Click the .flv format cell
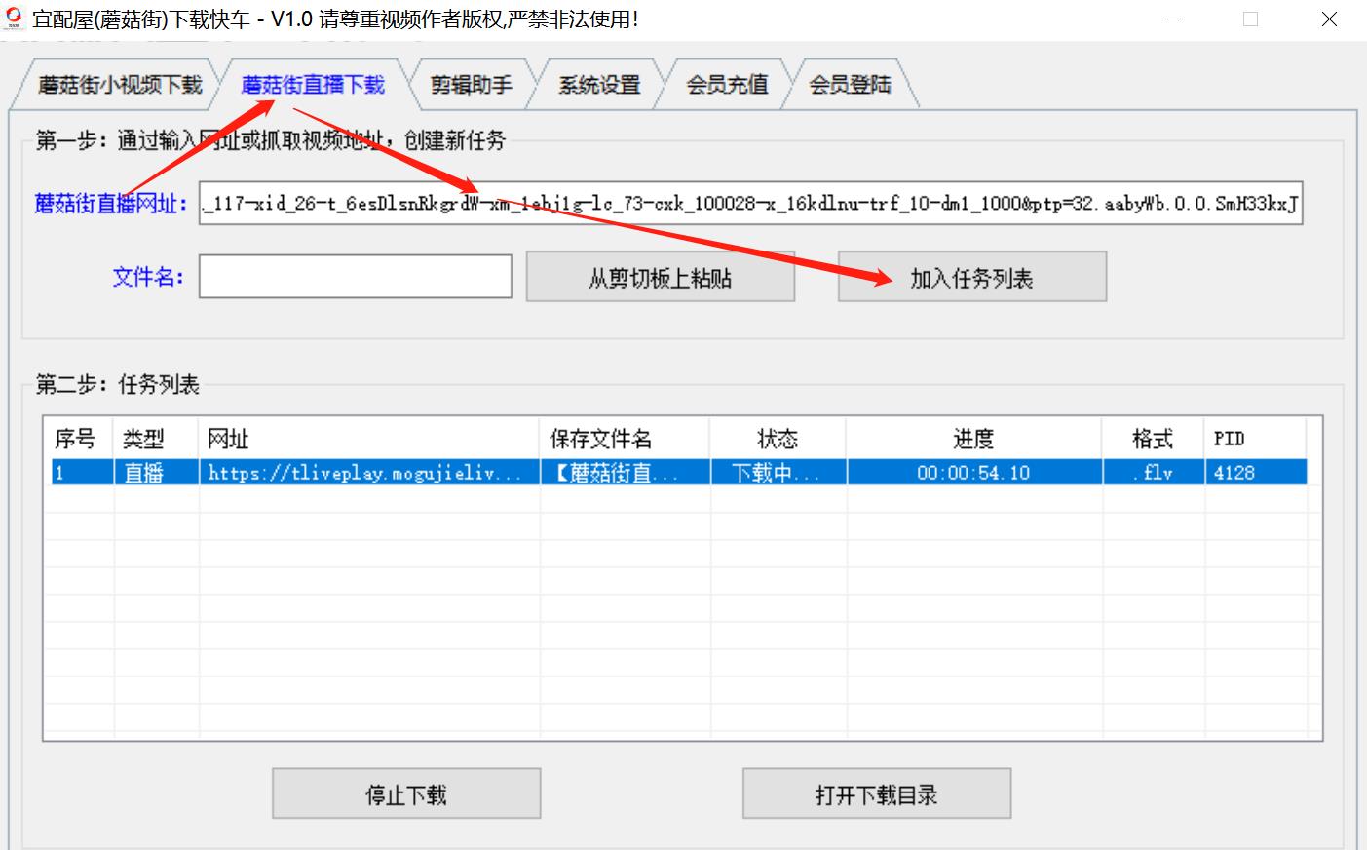The image size is (1367, 850). [1153, 473]
